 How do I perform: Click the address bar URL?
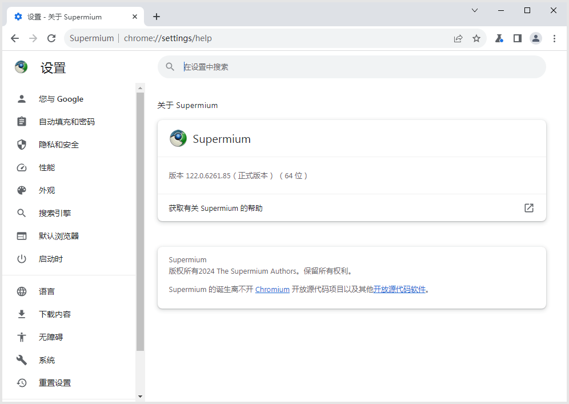point(167,38)
